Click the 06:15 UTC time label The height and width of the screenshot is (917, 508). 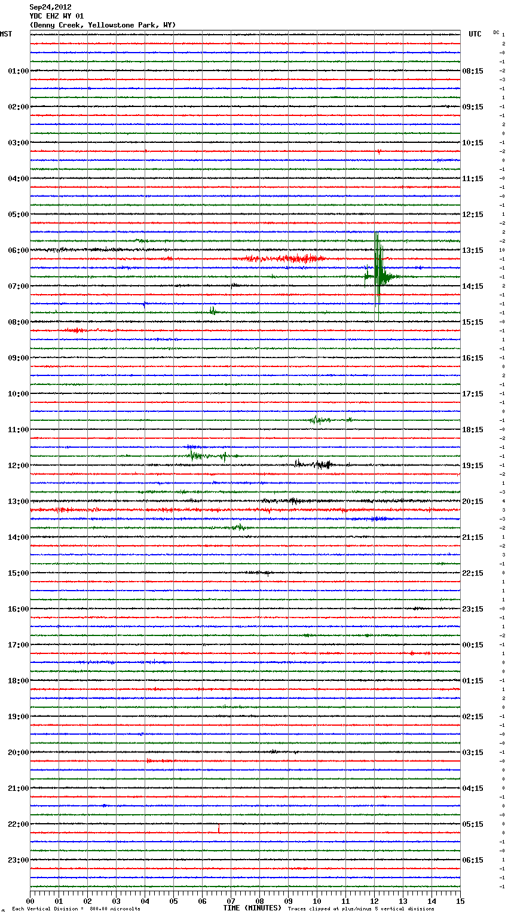click(473, 860)
